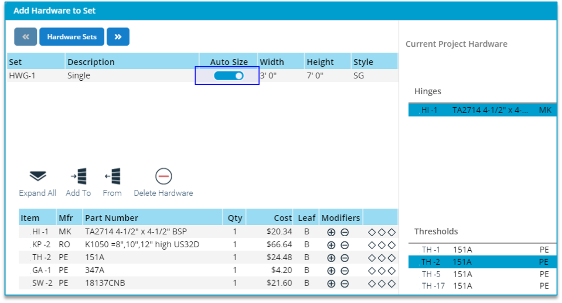The height and width of the screenshot is (303, 562).
Task: Open the Hardware Sets button
Action: tap(71, 36)
